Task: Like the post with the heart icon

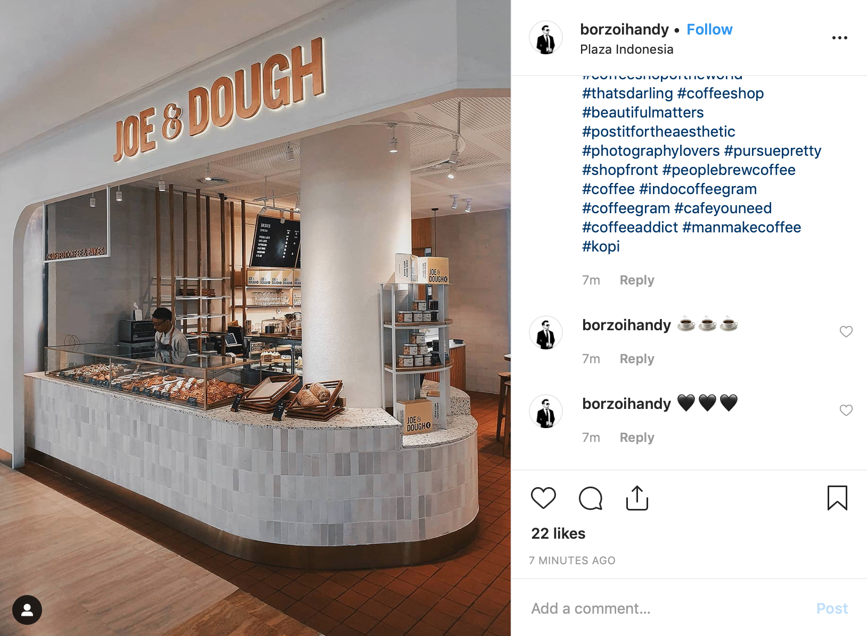Action: 543,498
